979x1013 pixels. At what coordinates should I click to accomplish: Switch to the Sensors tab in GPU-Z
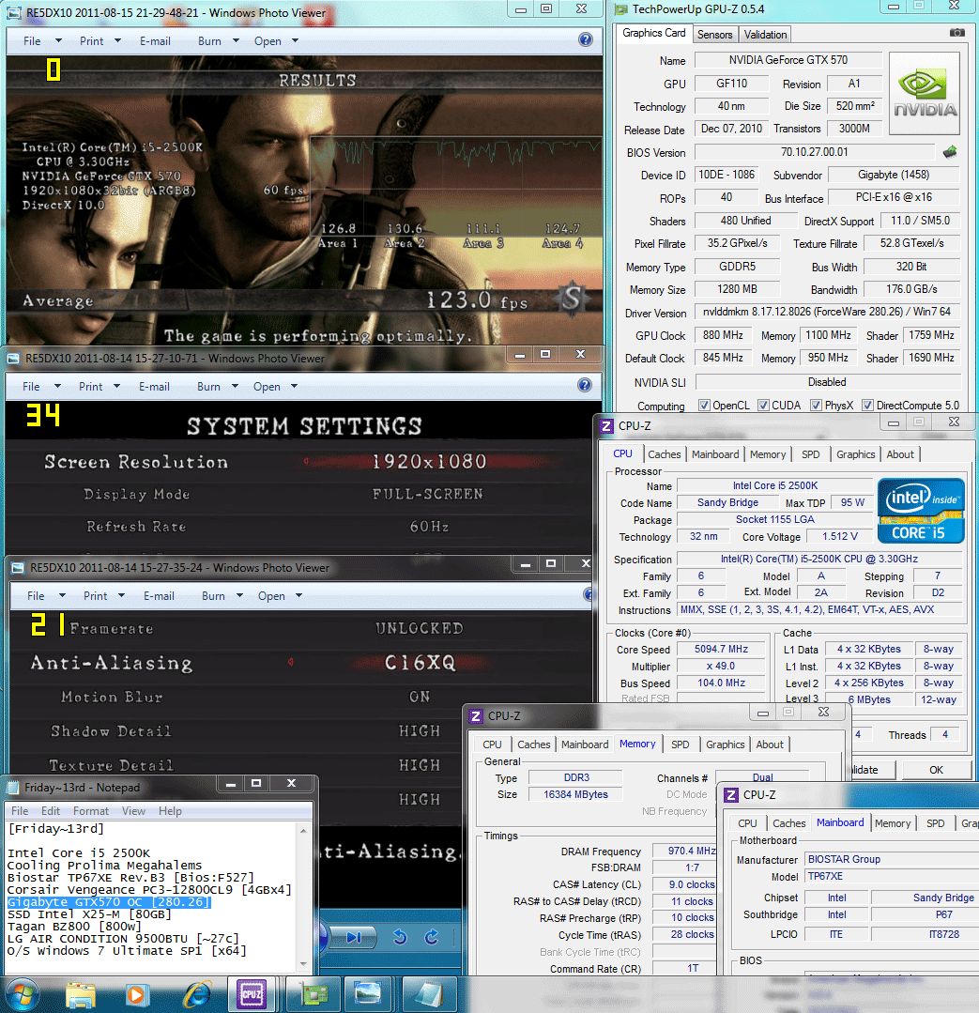(715, 35)
